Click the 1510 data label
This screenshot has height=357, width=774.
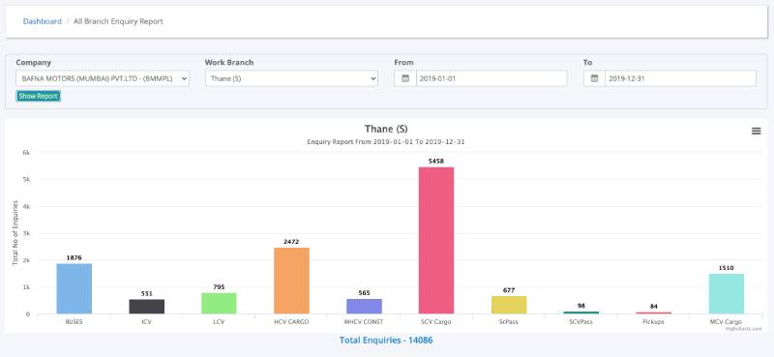tap(727, 268)
